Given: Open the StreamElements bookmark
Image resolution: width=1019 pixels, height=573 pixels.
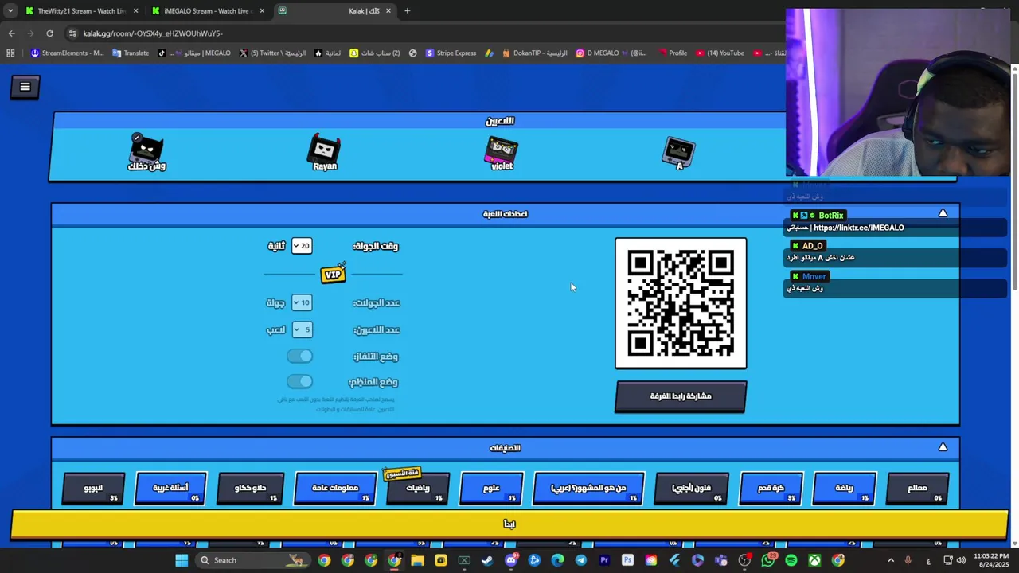Looking at the screenshot, I should pos(66,53).
